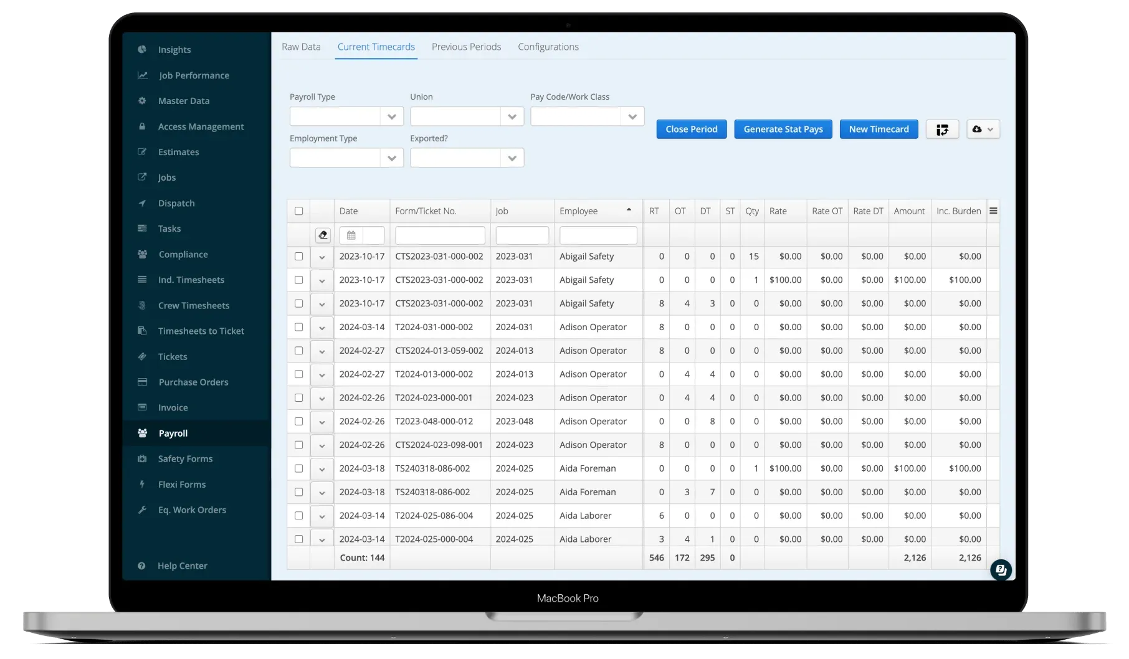Click the Payroll people icon in the sidebar

142,433
